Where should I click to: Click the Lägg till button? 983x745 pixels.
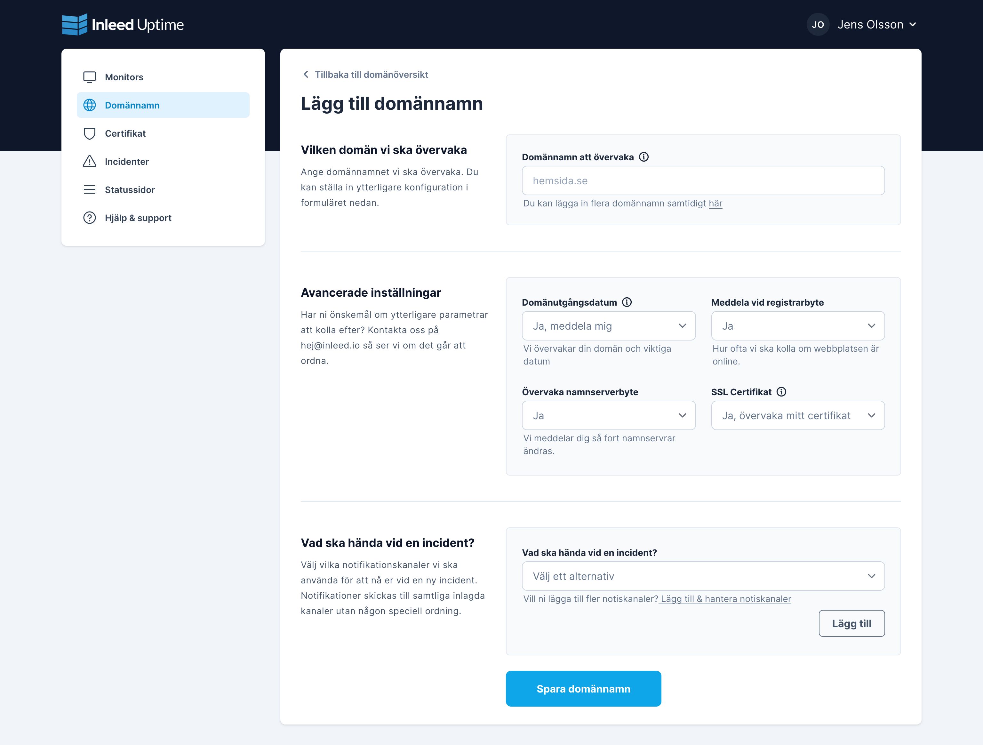(x=851, y=623)
